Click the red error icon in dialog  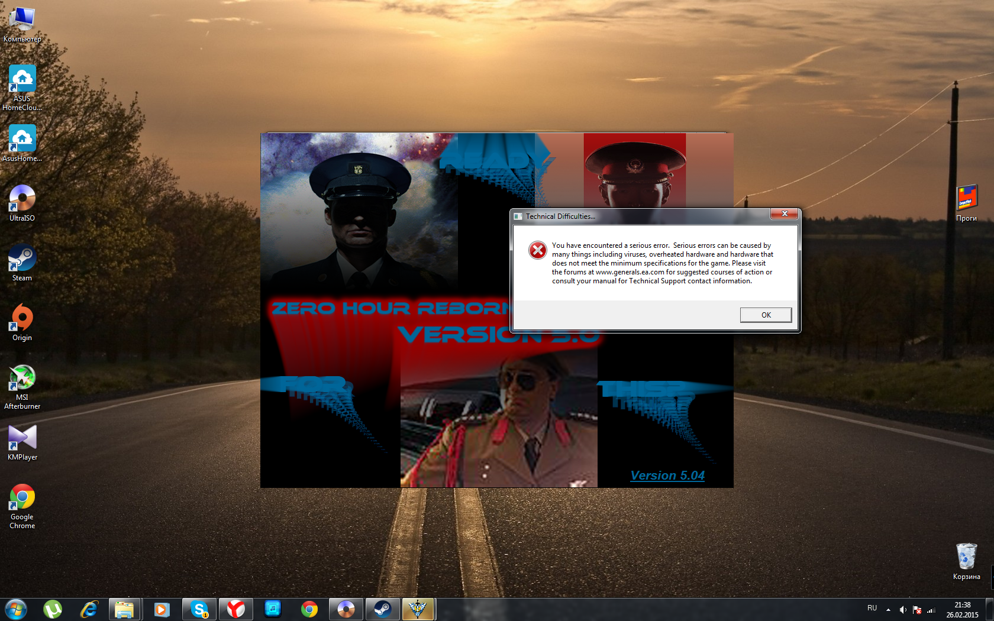(538, 250)
